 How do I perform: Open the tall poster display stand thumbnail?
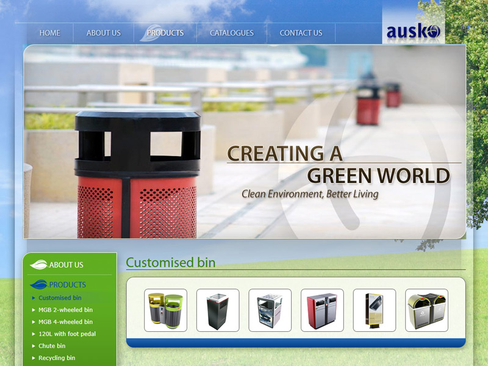click(x=375, y=310)
